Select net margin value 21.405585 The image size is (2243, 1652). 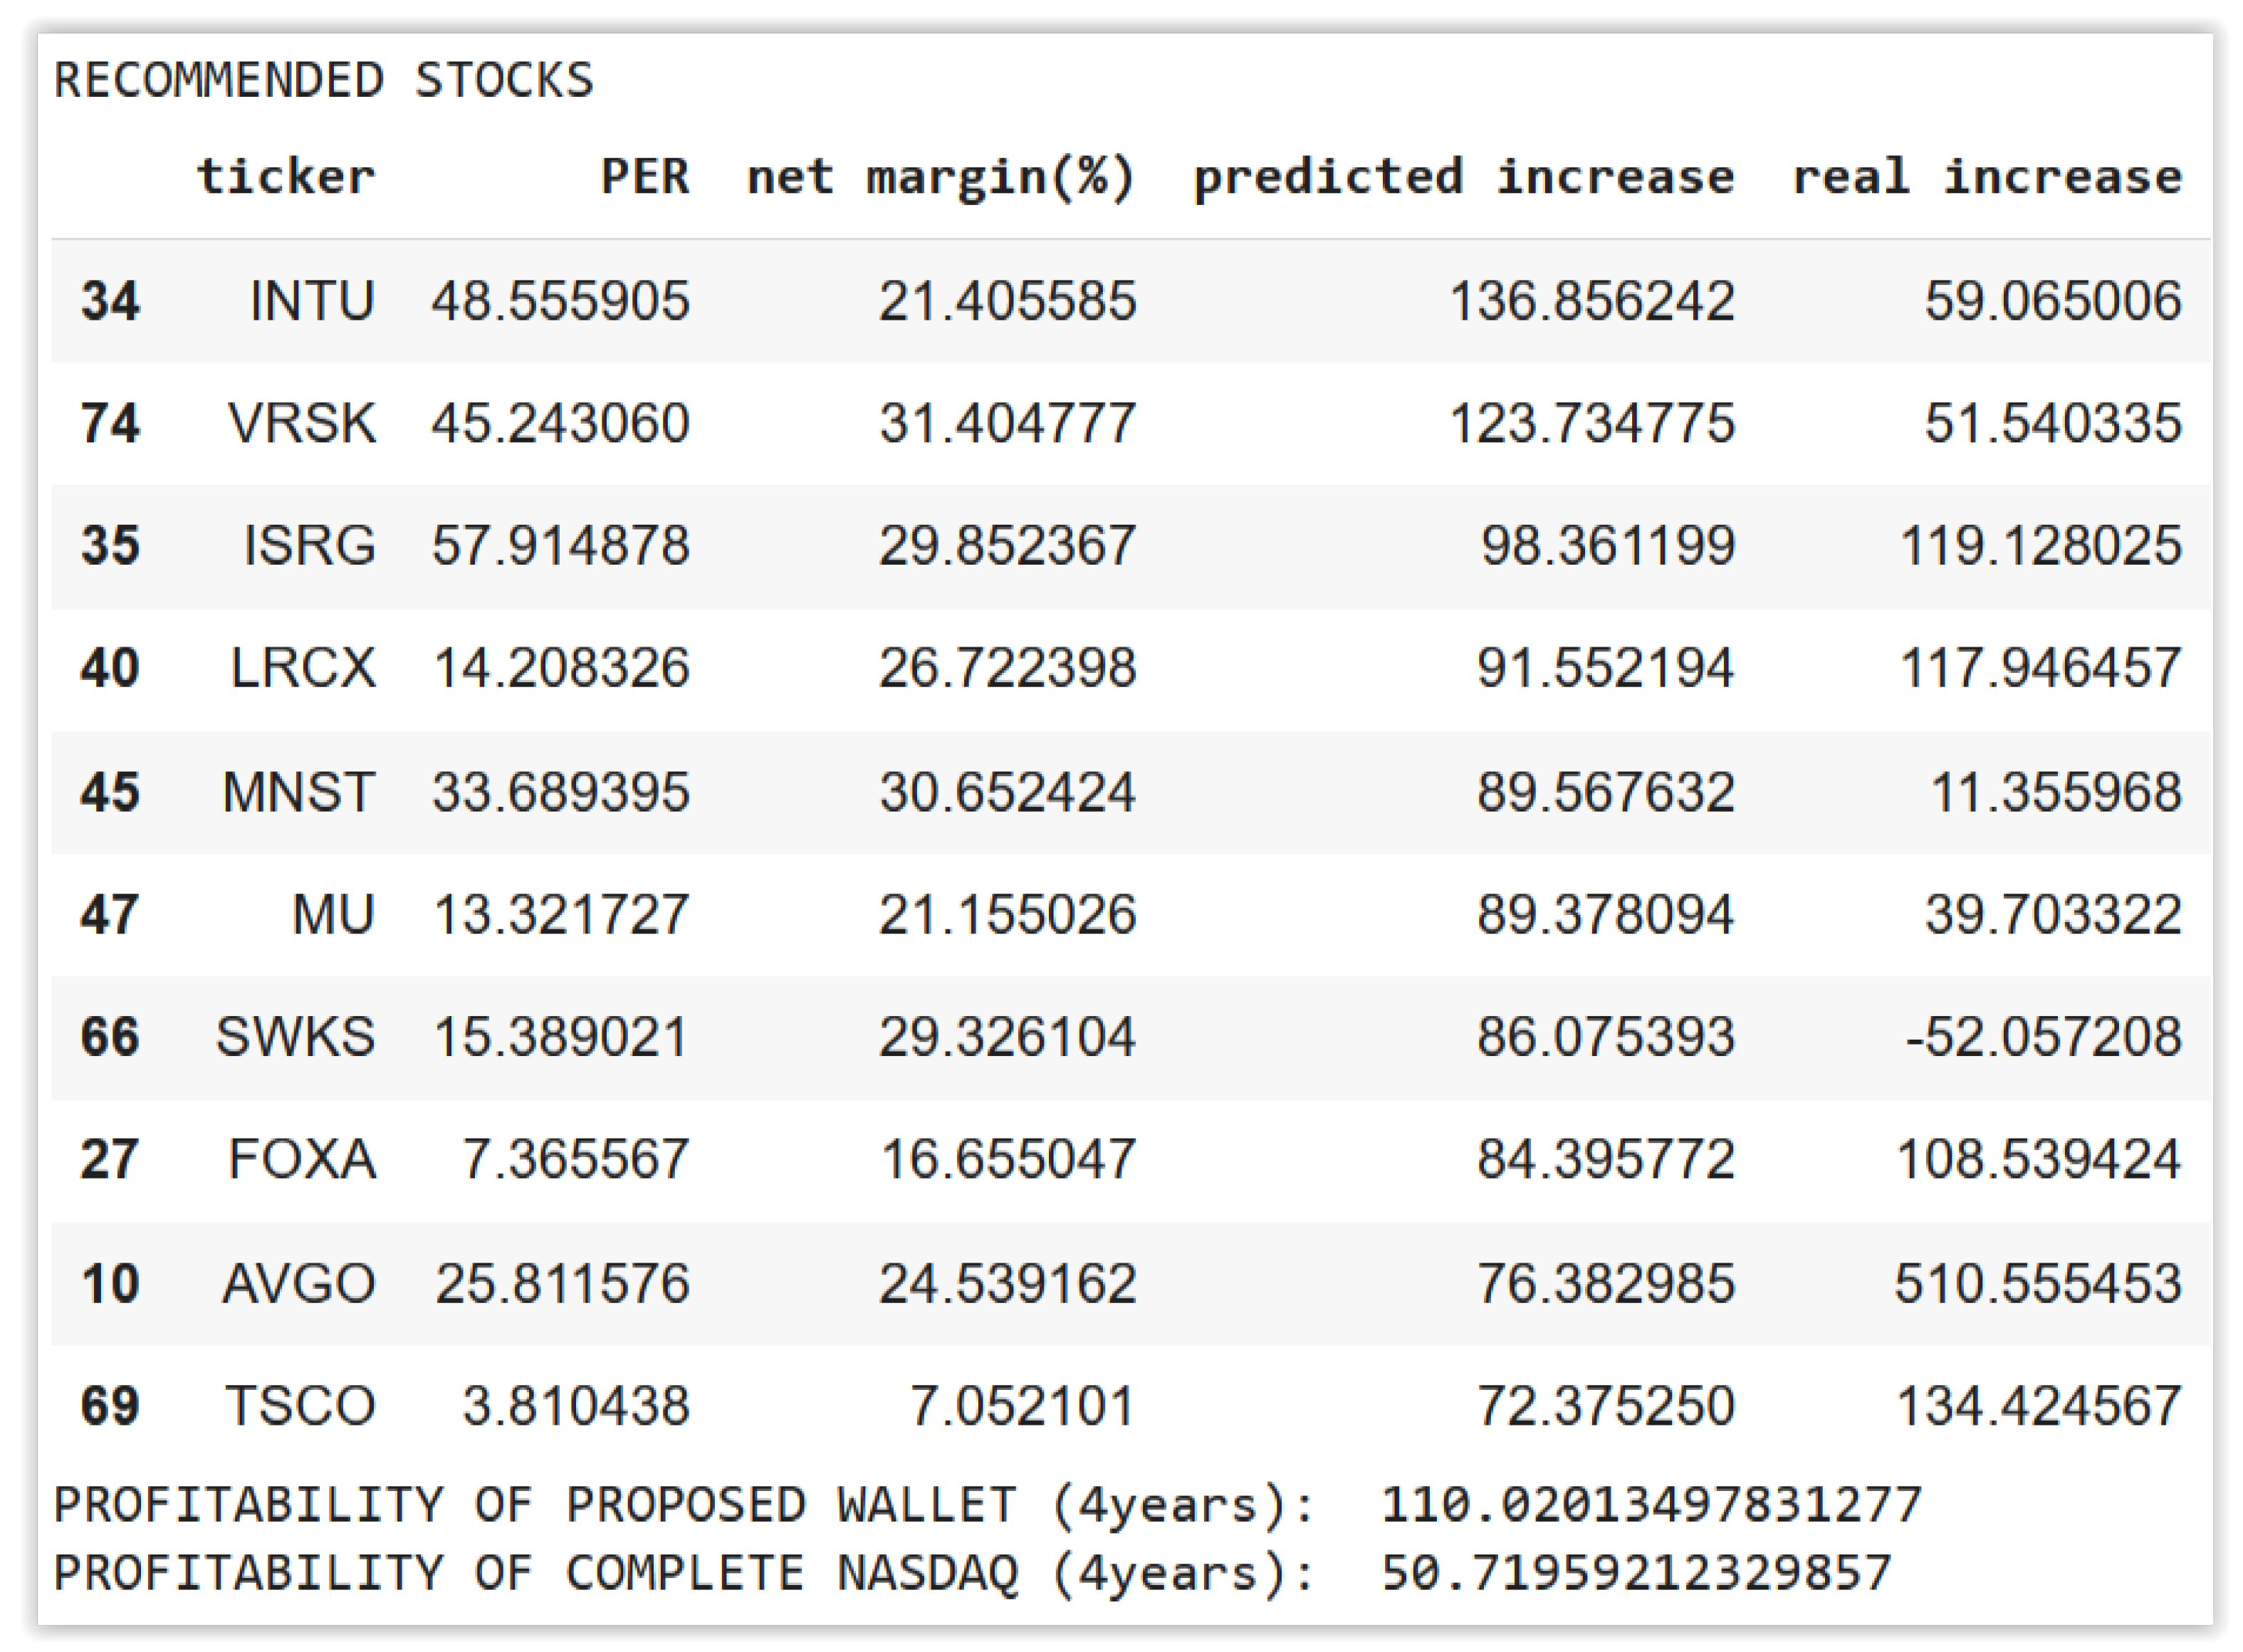tap(1008, 301)
